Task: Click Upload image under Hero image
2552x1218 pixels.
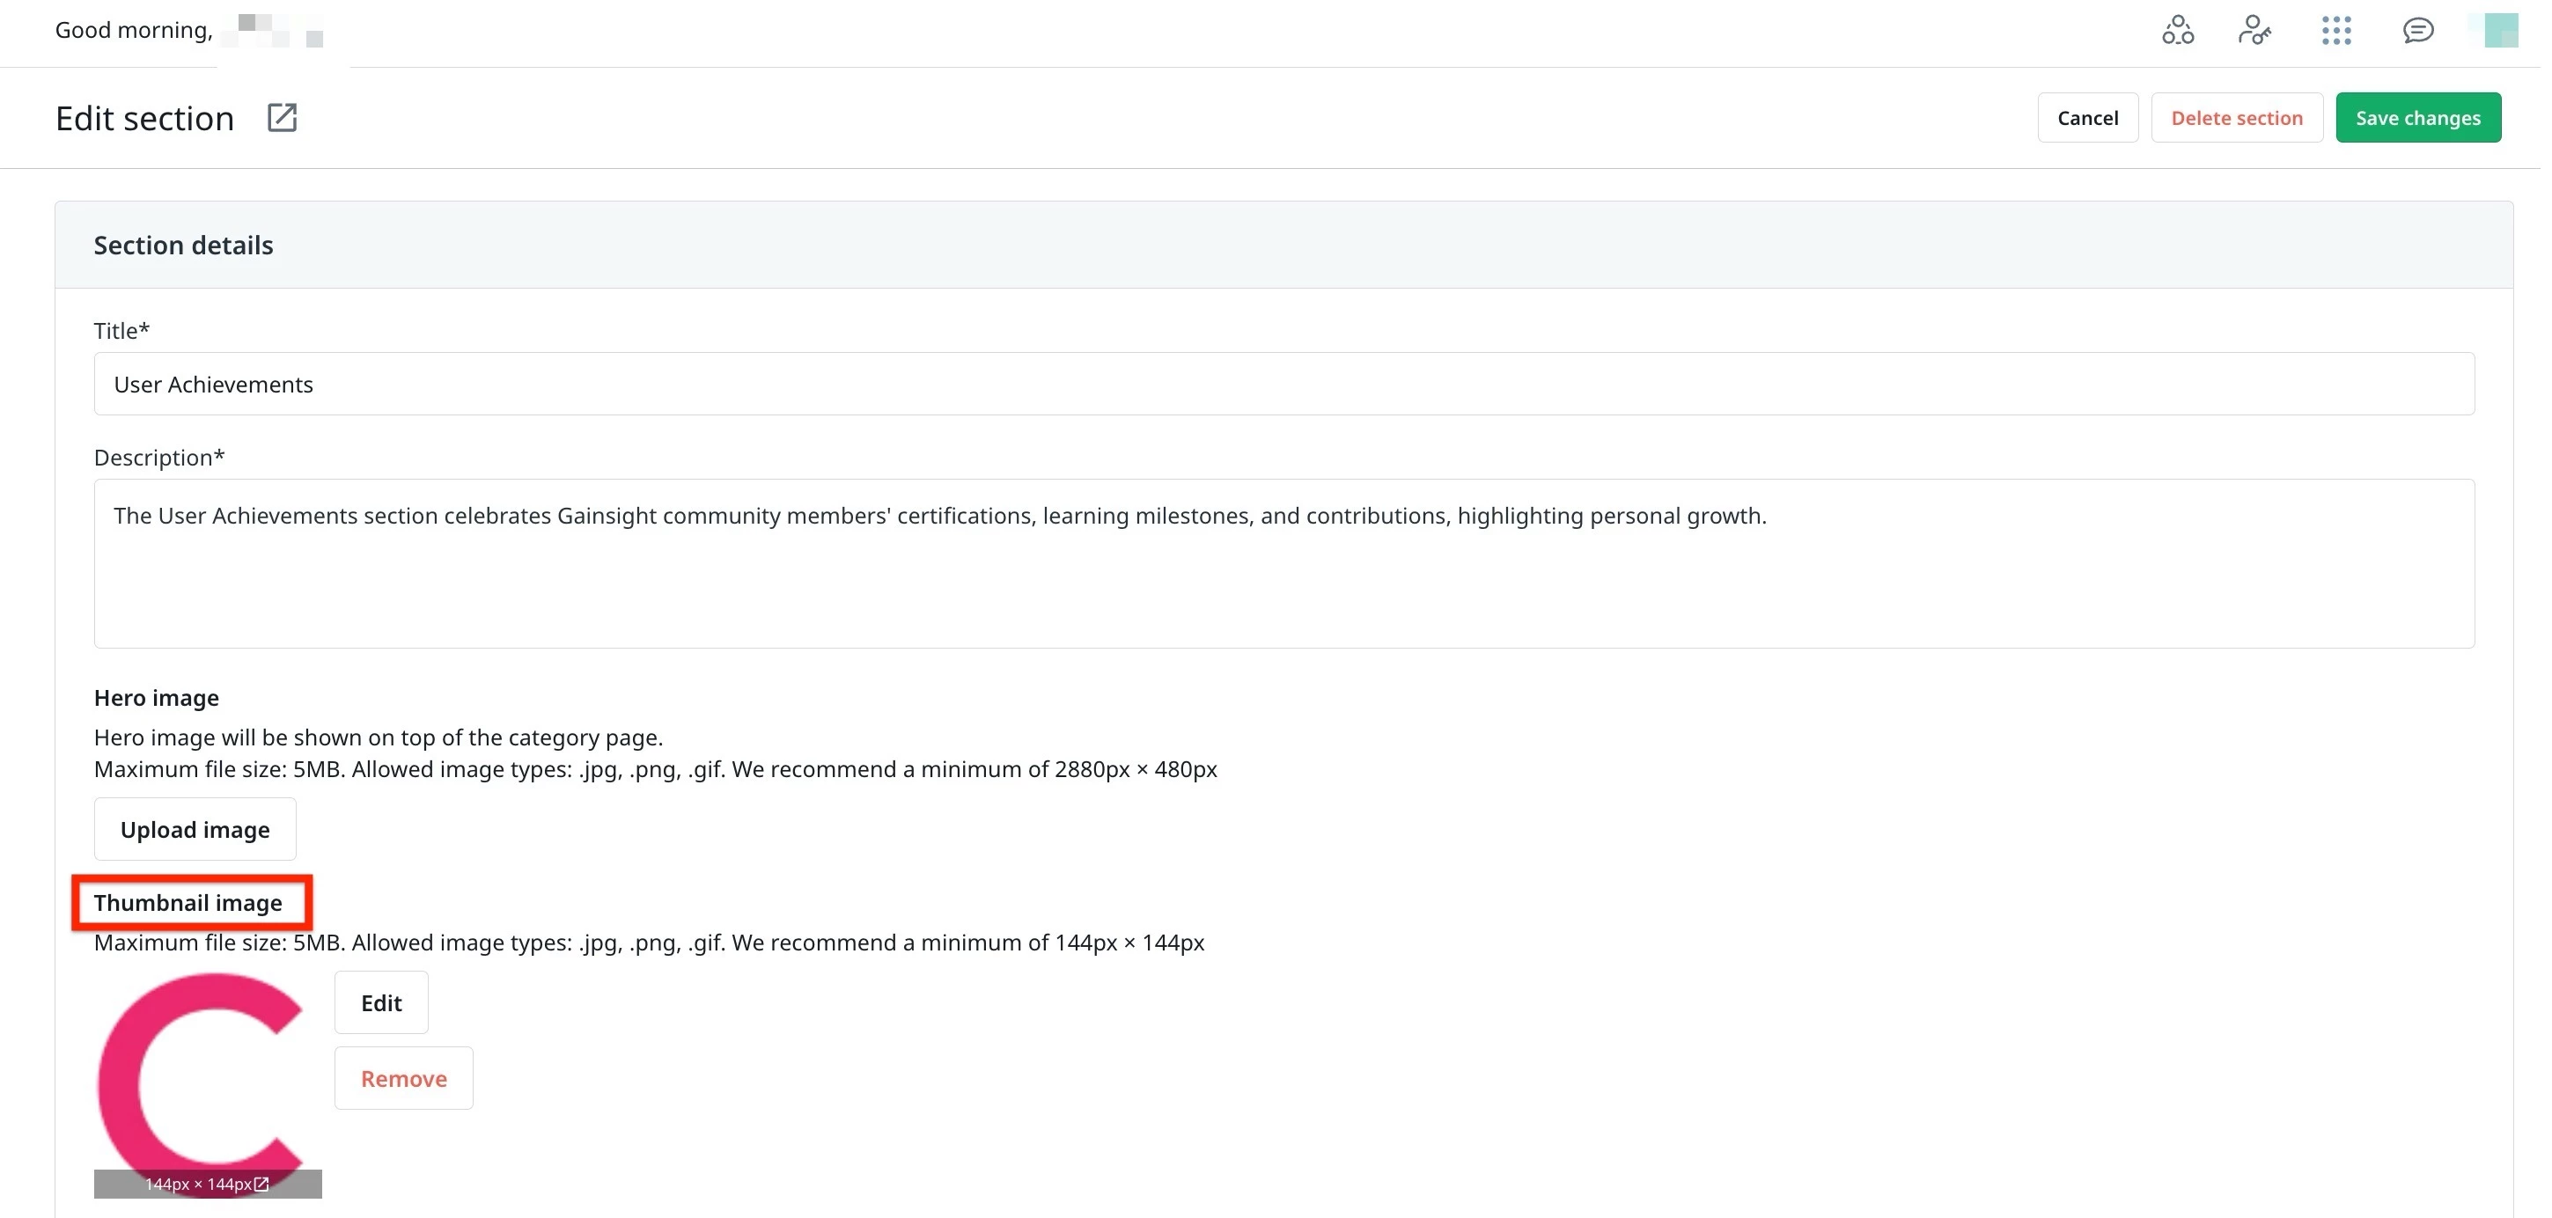Action: 195,829
